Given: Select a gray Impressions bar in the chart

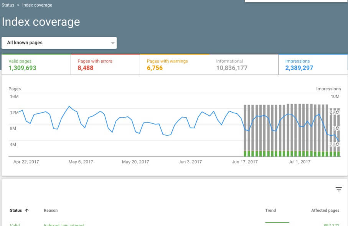Looking at the screenshot, I should 269,127.
